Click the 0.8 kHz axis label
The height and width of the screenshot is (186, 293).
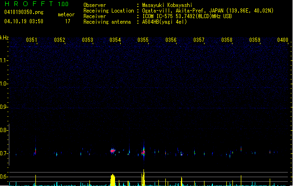point(4,130)
